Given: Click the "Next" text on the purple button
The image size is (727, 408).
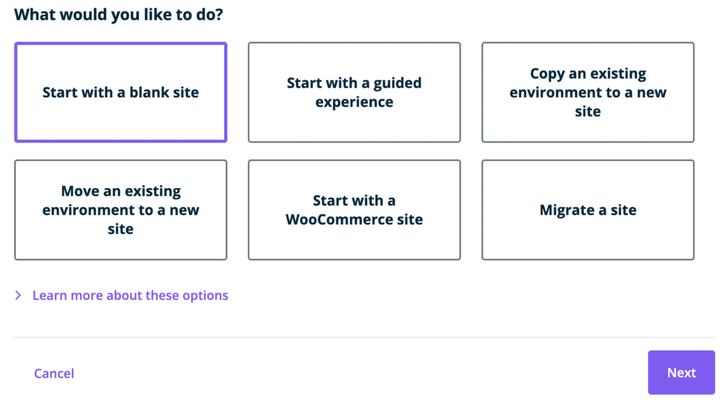Looking at the screenshot, I should click(x=682, y=373).
